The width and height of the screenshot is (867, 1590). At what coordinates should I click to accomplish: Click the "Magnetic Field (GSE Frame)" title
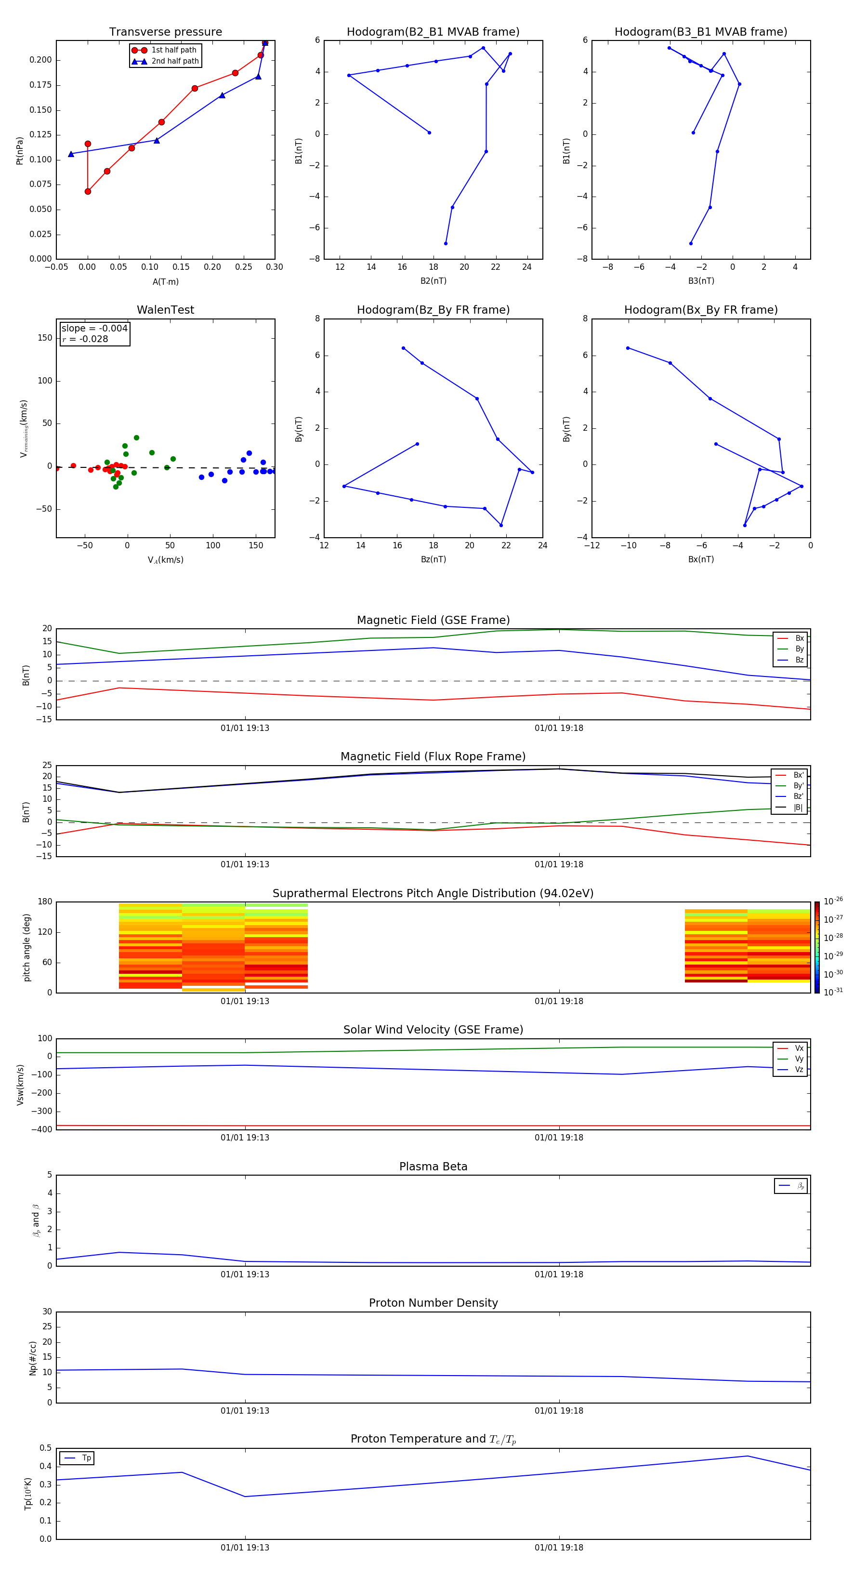(433, 620)
